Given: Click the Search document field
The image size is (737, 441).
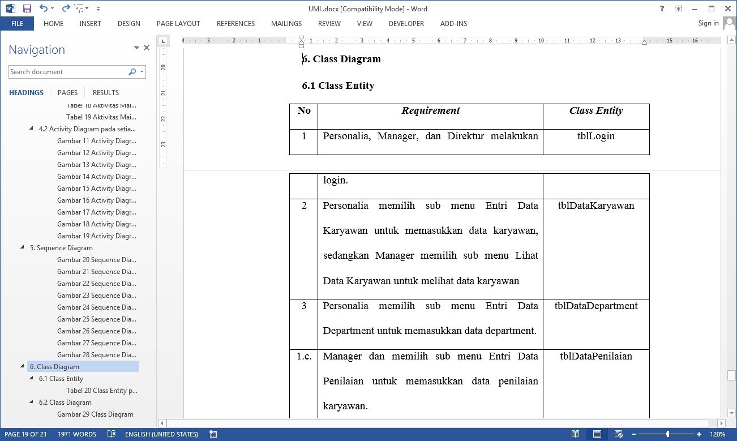Looking at the screenshot, I should (x=68, y=72).
